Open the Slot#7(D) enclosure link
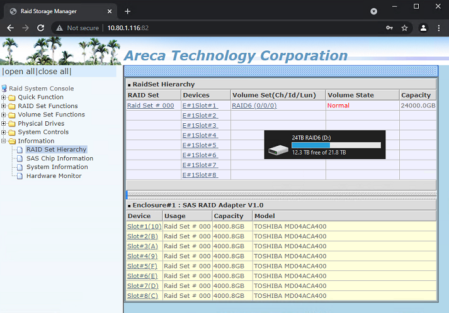This screenshot has height=313, width=449. [x=142, y=286]
